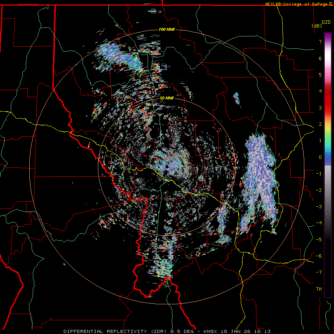
Task: Click the 0.5 DEG elevation text
Action: tap(182, 331)
